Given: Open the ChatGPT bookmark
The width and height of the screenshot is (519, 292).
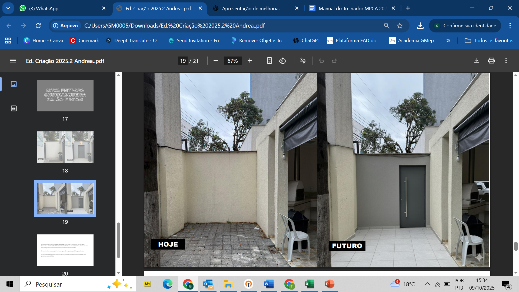Looking at the screenshot, I should click(307, 41).
